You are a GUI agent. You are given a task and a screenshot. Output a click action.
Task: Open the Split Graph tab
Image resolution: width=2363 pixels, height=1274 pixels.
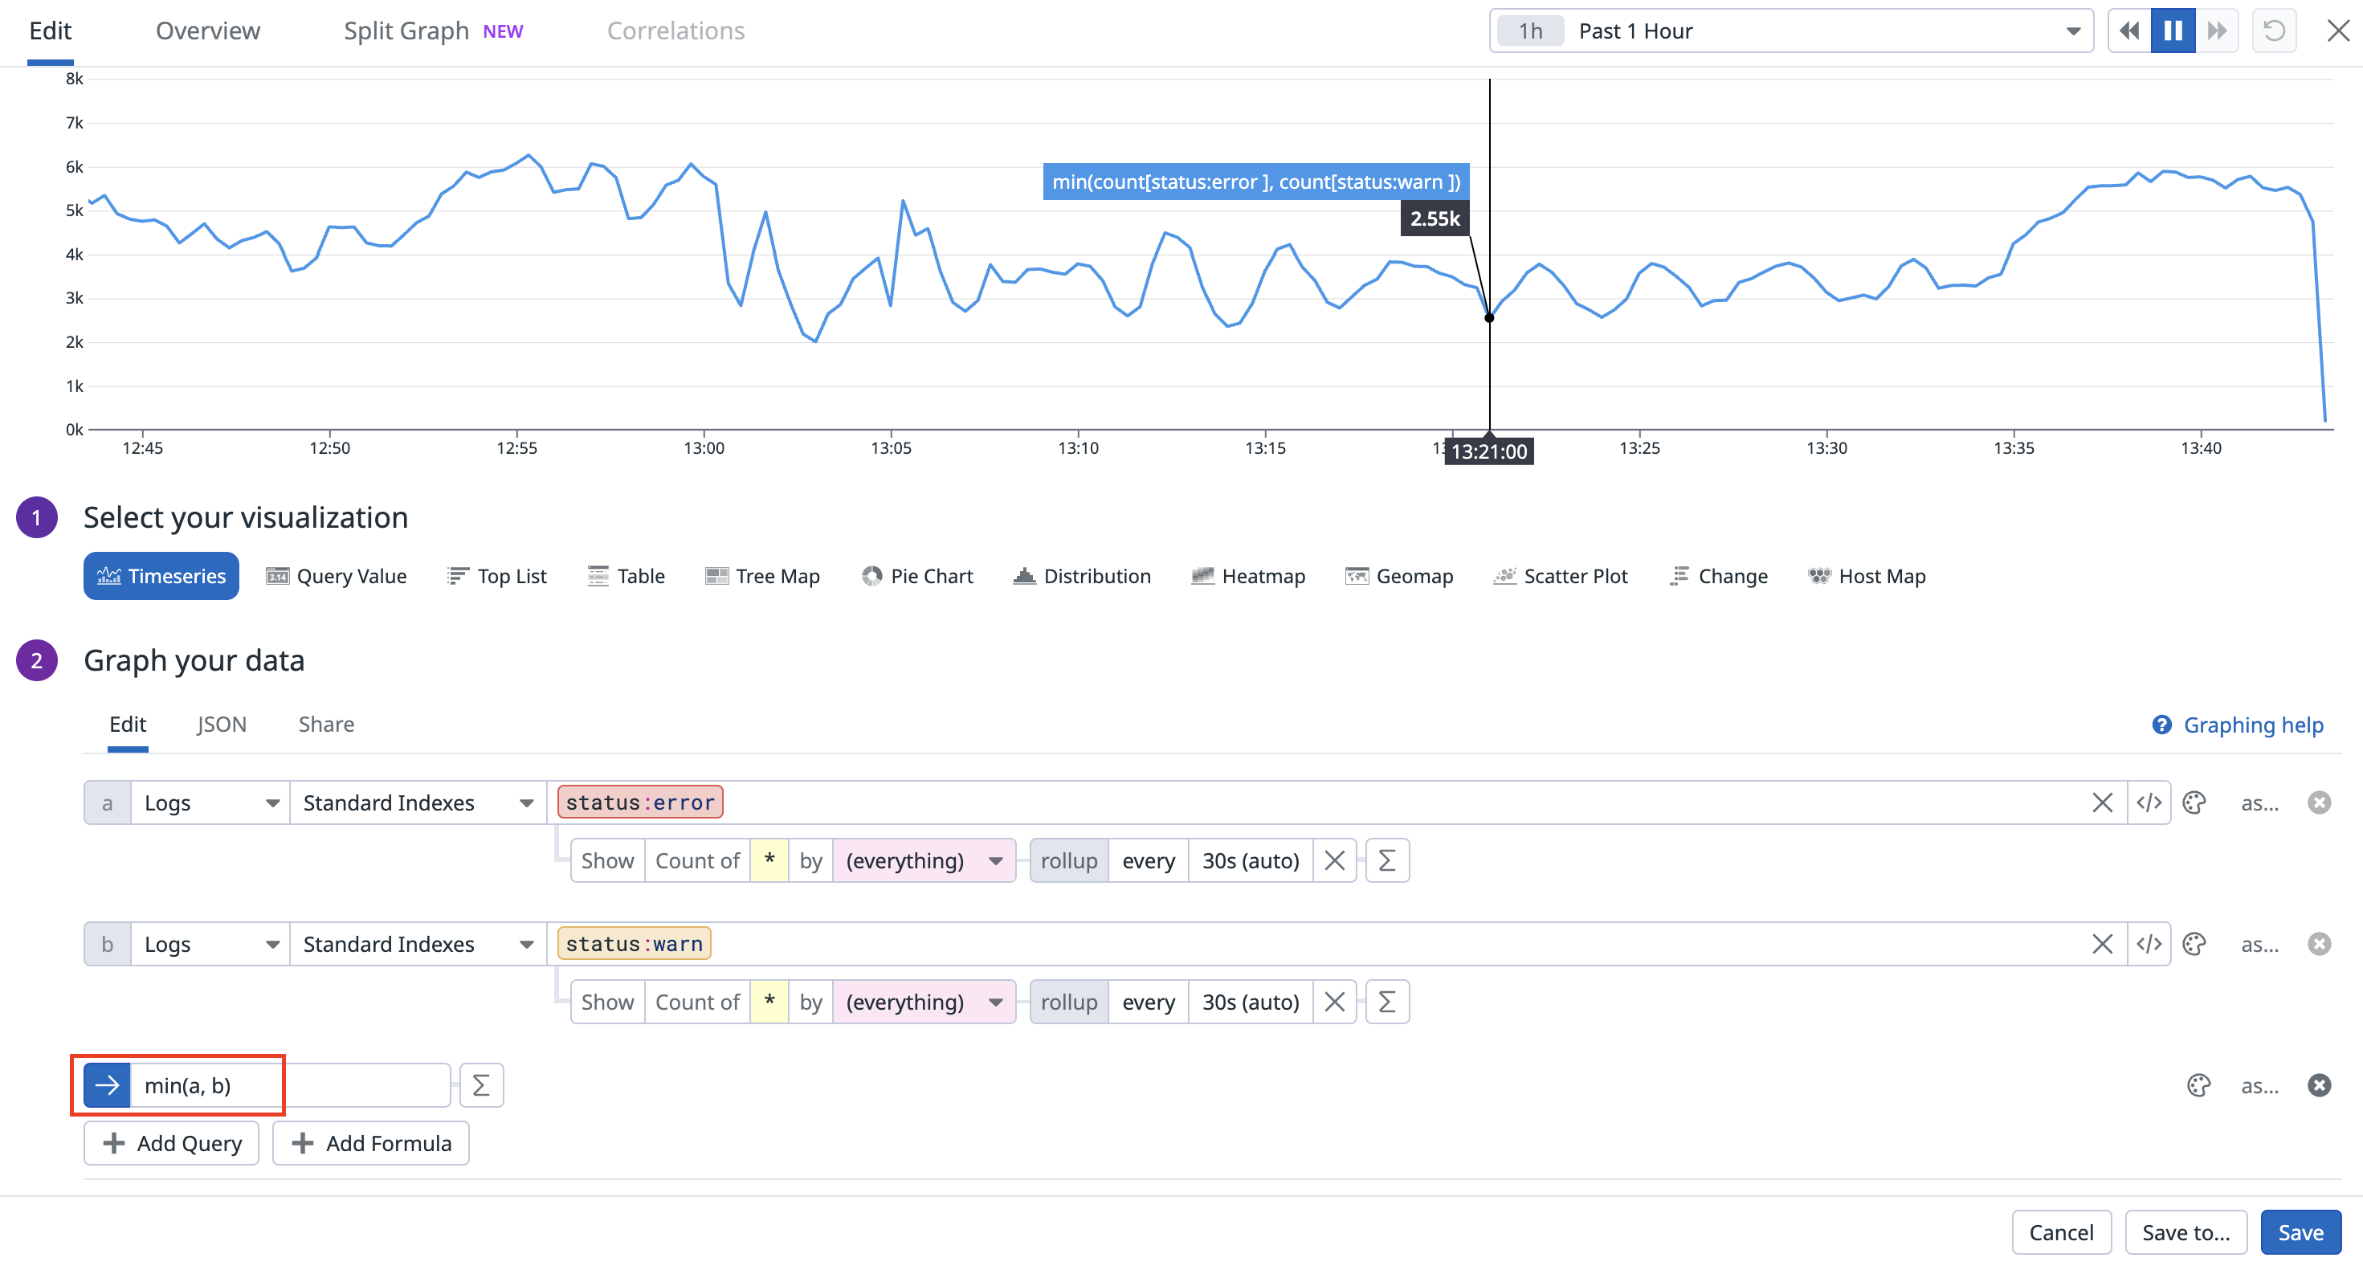(433, 31)
